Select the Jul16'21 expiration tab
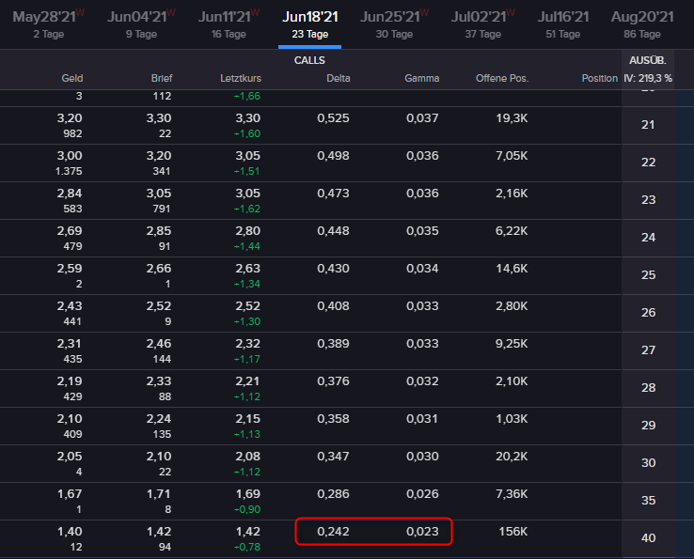The height and width of the screenshot is (559, 694). (x=563, y=23)
